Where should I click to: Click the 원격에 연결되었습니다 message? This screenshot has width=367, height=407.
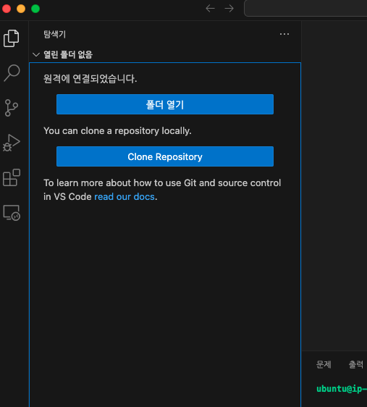[x=90, y=79]
